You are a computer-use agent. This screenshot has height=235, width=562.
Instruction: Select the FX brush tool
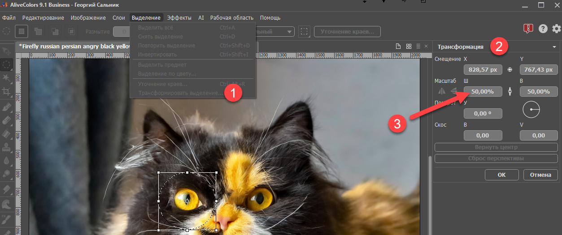pyautogui.click(x=7, y=219)
